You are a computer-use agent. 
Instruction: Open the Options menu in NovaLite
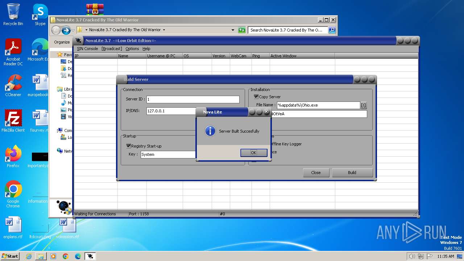click(x=132, y=49)
